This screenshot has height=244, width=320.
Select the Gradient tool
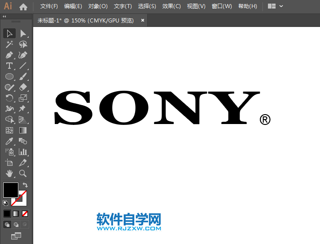[23, 130]
